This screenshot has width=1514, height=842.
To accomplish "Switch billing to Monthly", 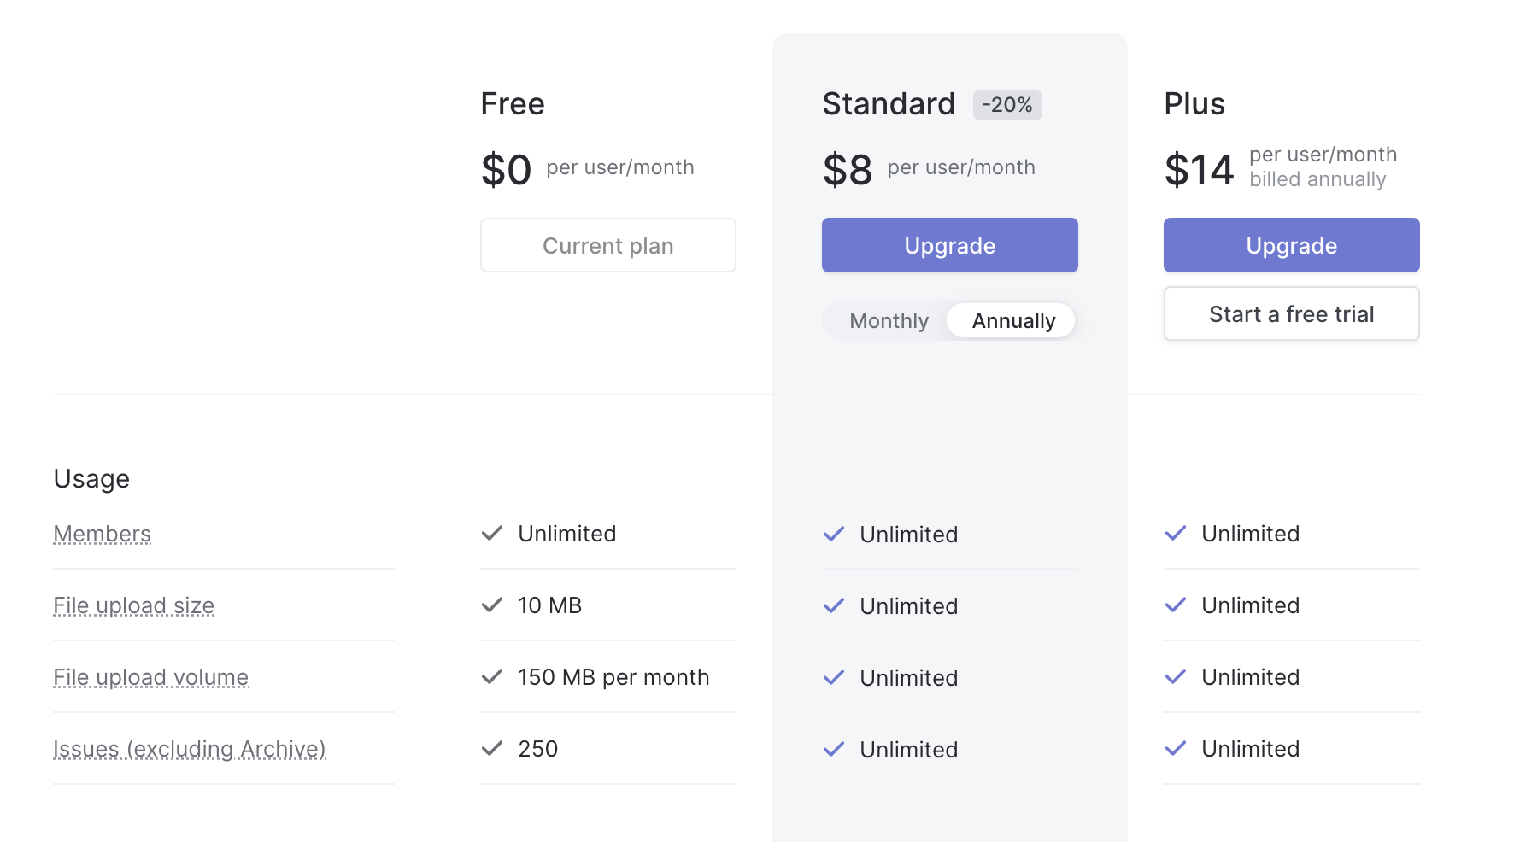I will coord(889,321).
